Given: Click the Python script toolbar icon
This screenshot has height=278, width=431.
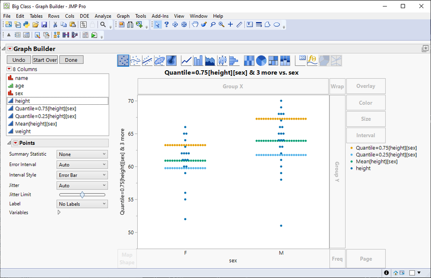Looking at the screenshot, I should pyautogui.click(x=26, y=25).
